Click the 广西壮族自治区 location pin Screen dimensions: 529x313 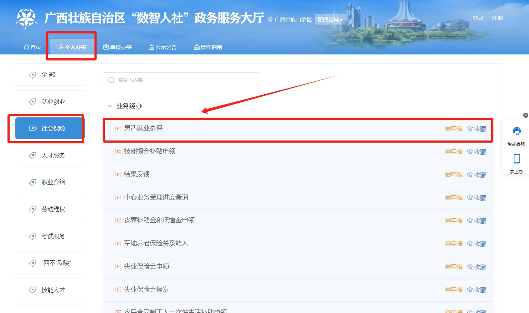pyautogui.click(x=270, y=20)
